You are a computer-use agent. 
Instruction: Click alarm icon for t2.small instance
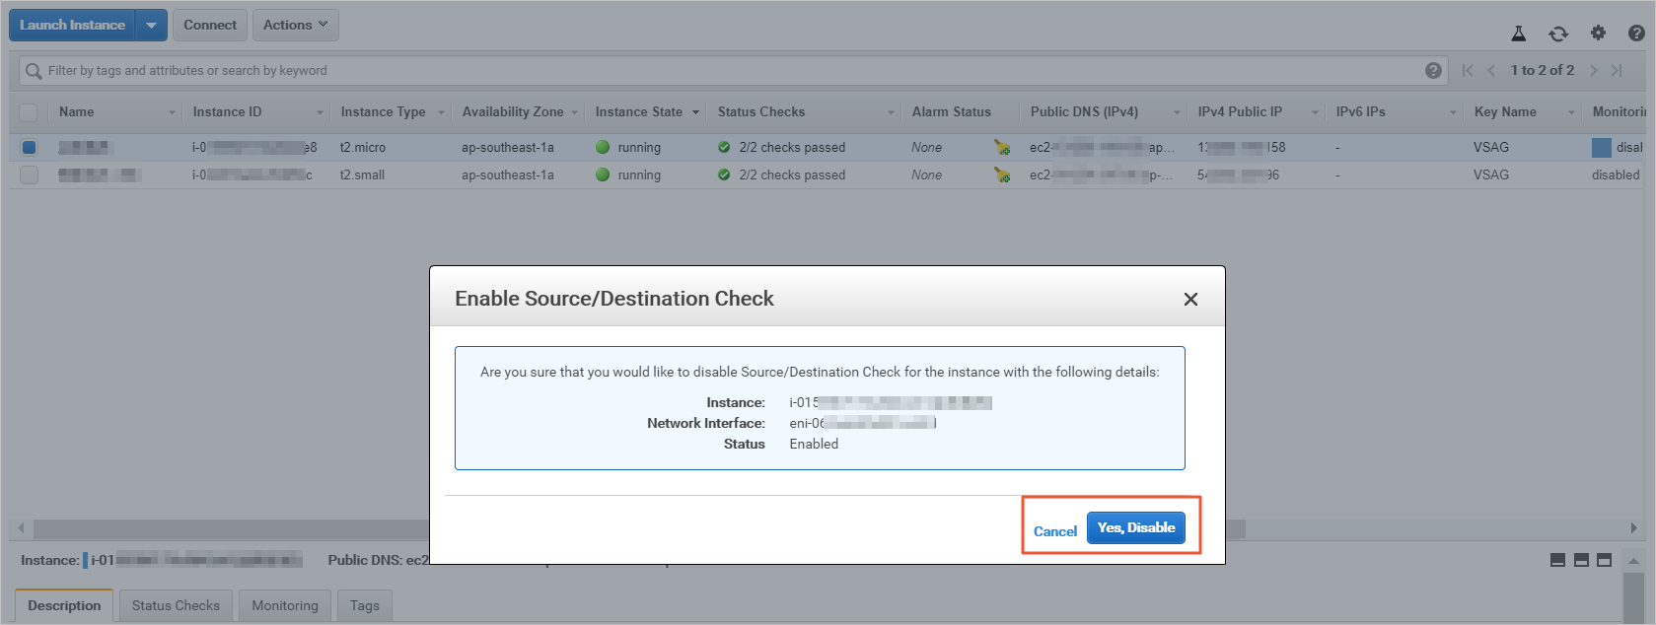(x=1002, y=175)
